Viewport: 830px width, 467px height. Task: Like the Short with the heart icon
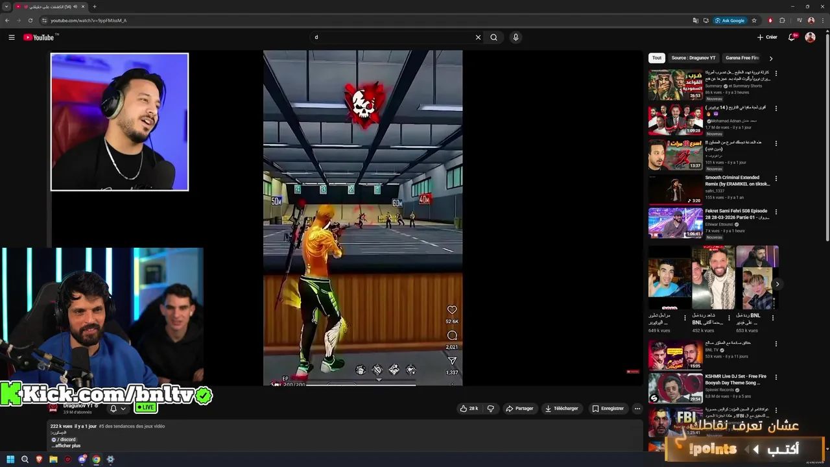pyautogui.click(x=452, y=310)
